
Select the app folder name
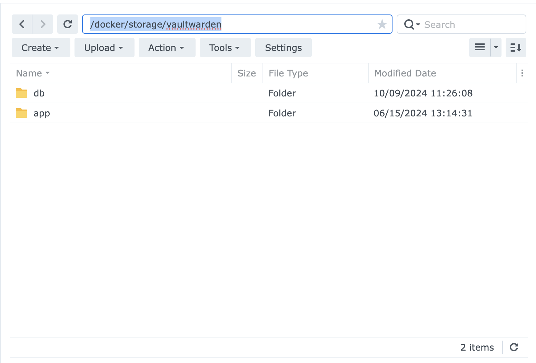pyautogui.click(x=42, y=114)
